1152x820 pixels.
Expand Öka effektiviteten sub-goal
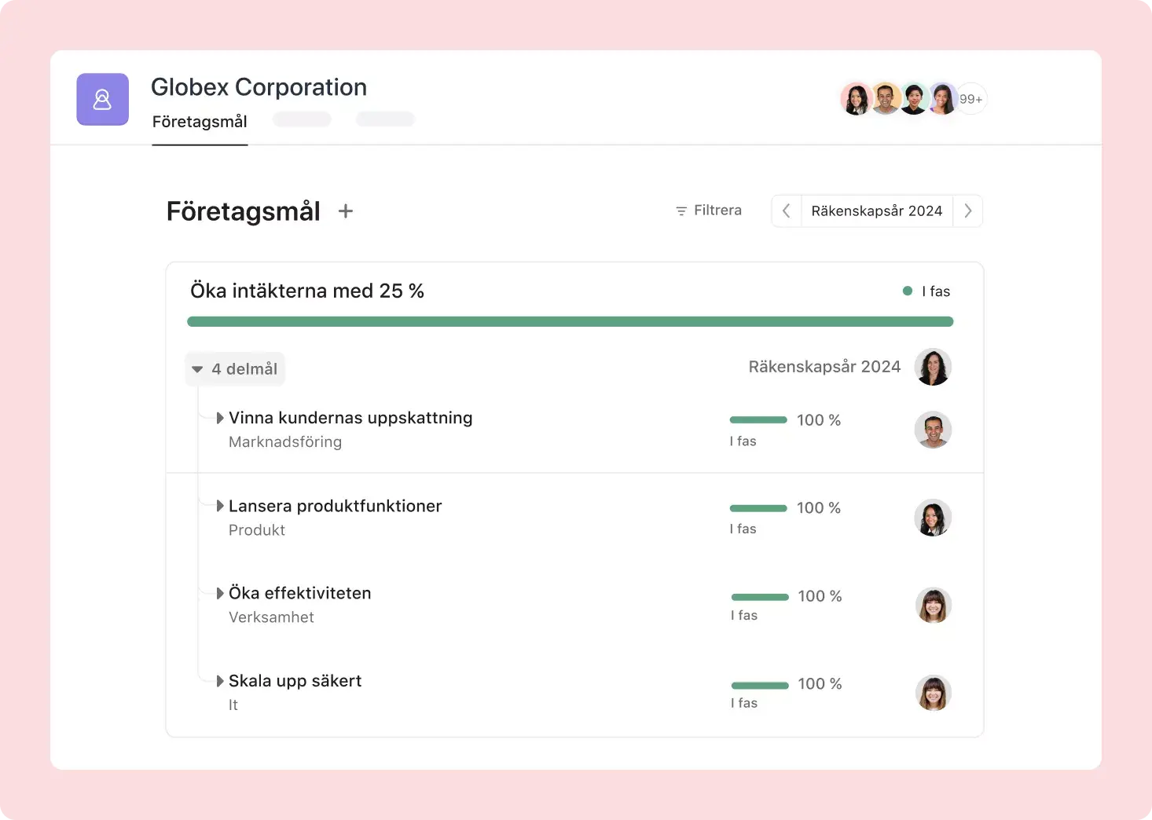click(x=220, y=593)
